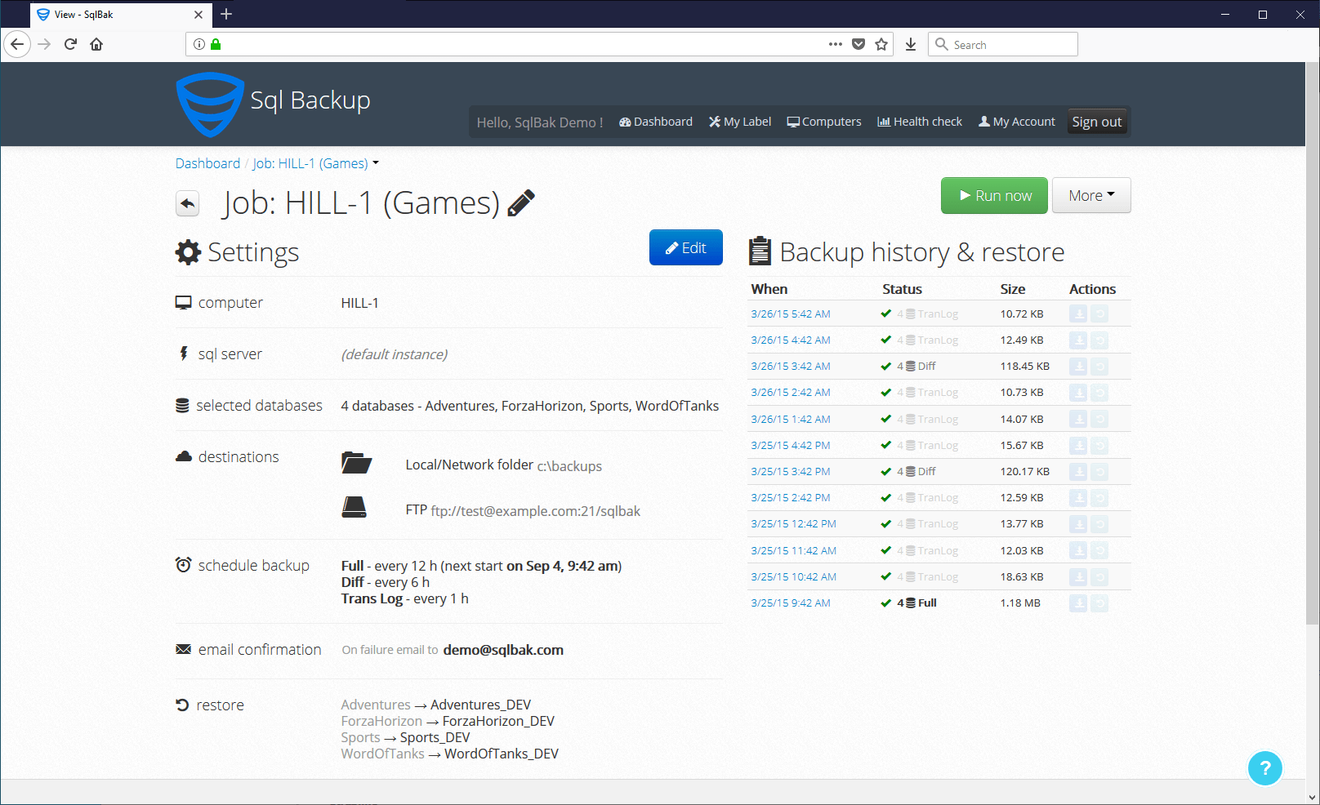
Task: Open a new browser tab with plus
Action: click(x=227, y=14)
